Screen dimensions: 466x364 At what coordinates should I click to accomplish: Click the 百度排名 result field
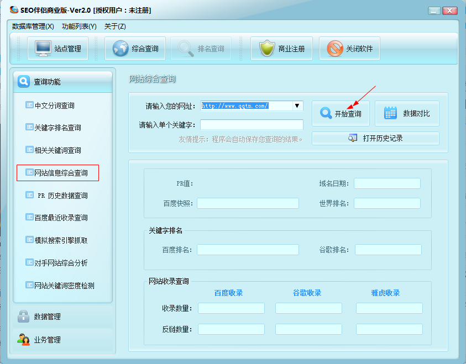[248, 250]
